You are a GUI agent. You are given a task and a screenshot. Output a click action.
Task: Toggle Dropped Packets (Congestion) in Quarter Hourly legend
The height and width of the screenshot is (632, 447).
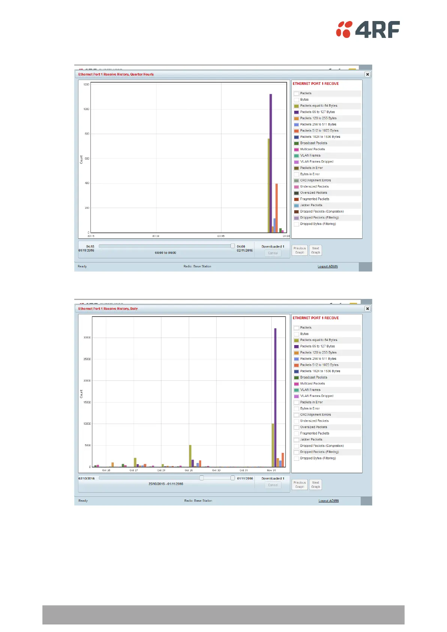296,212
